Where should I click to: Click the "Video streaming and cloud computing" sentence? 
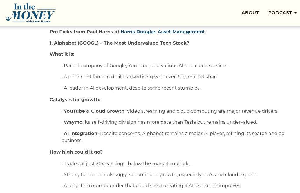(x=202, y=111)
